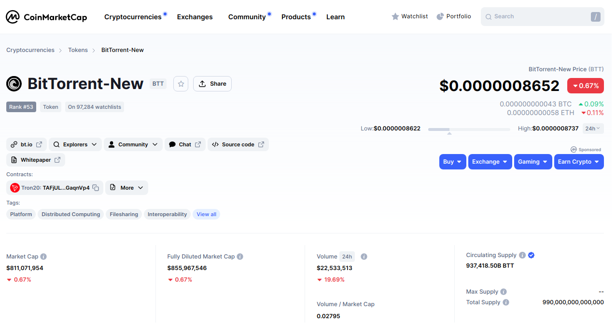Screen dimensions: 616x323
Task: Select the Interoperability tag
Action: [x=167, y=214]
